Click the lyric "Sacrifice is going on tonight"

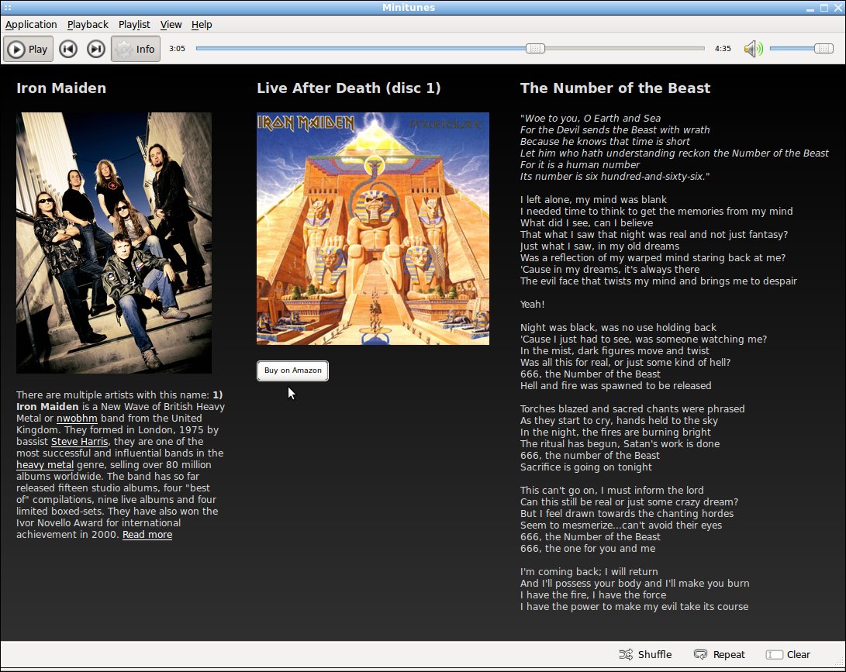[x=586, y=467]
